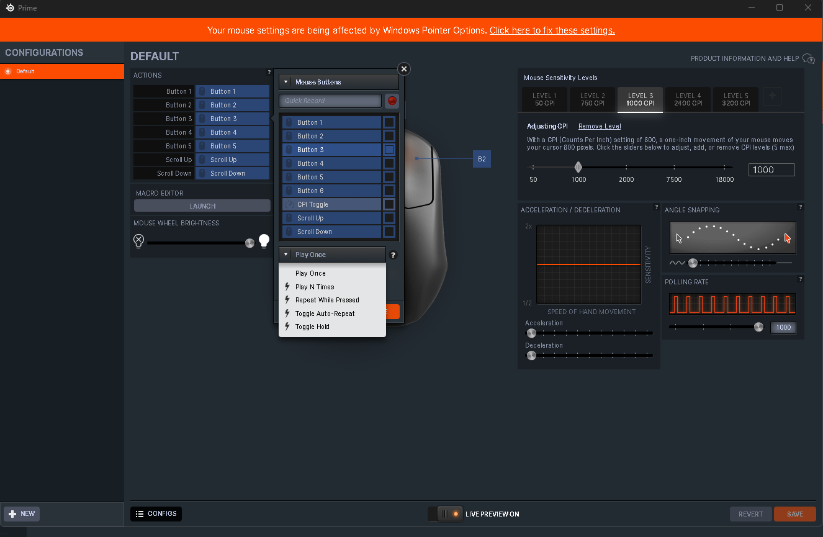Switch to the Level 4 2400 CPI tab

tap(688, 99)
